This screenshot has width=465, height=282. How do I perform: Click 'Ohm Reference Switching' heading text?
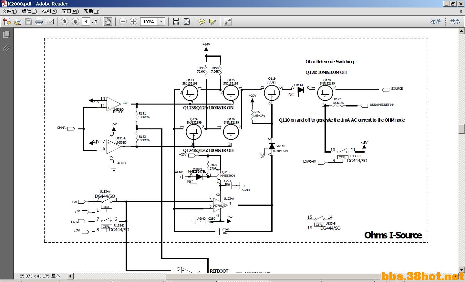(x=330, y=62)
